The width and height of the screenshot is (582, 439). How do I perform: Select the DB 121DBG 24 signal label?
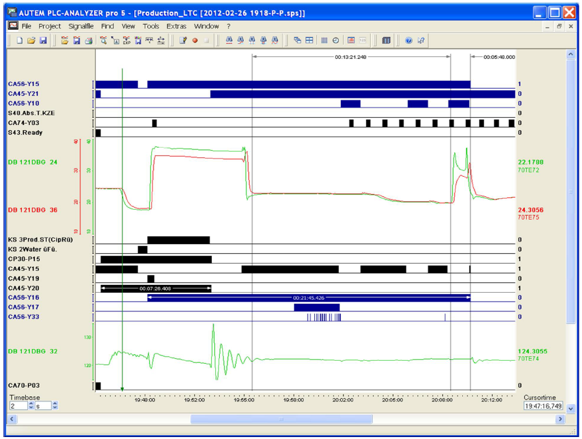tap(32, 162)
